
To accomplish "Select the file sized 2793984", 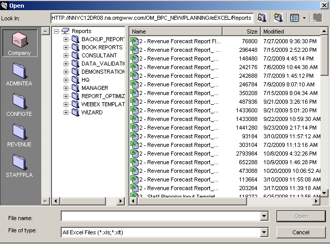I will tap(175, 154).
